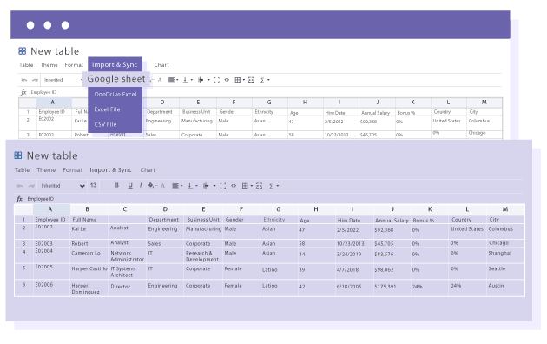The height and width of the screenshot is (344, 547).
Task: Open Import & Sync menu in the lower panel
Action: click(110, 170)
